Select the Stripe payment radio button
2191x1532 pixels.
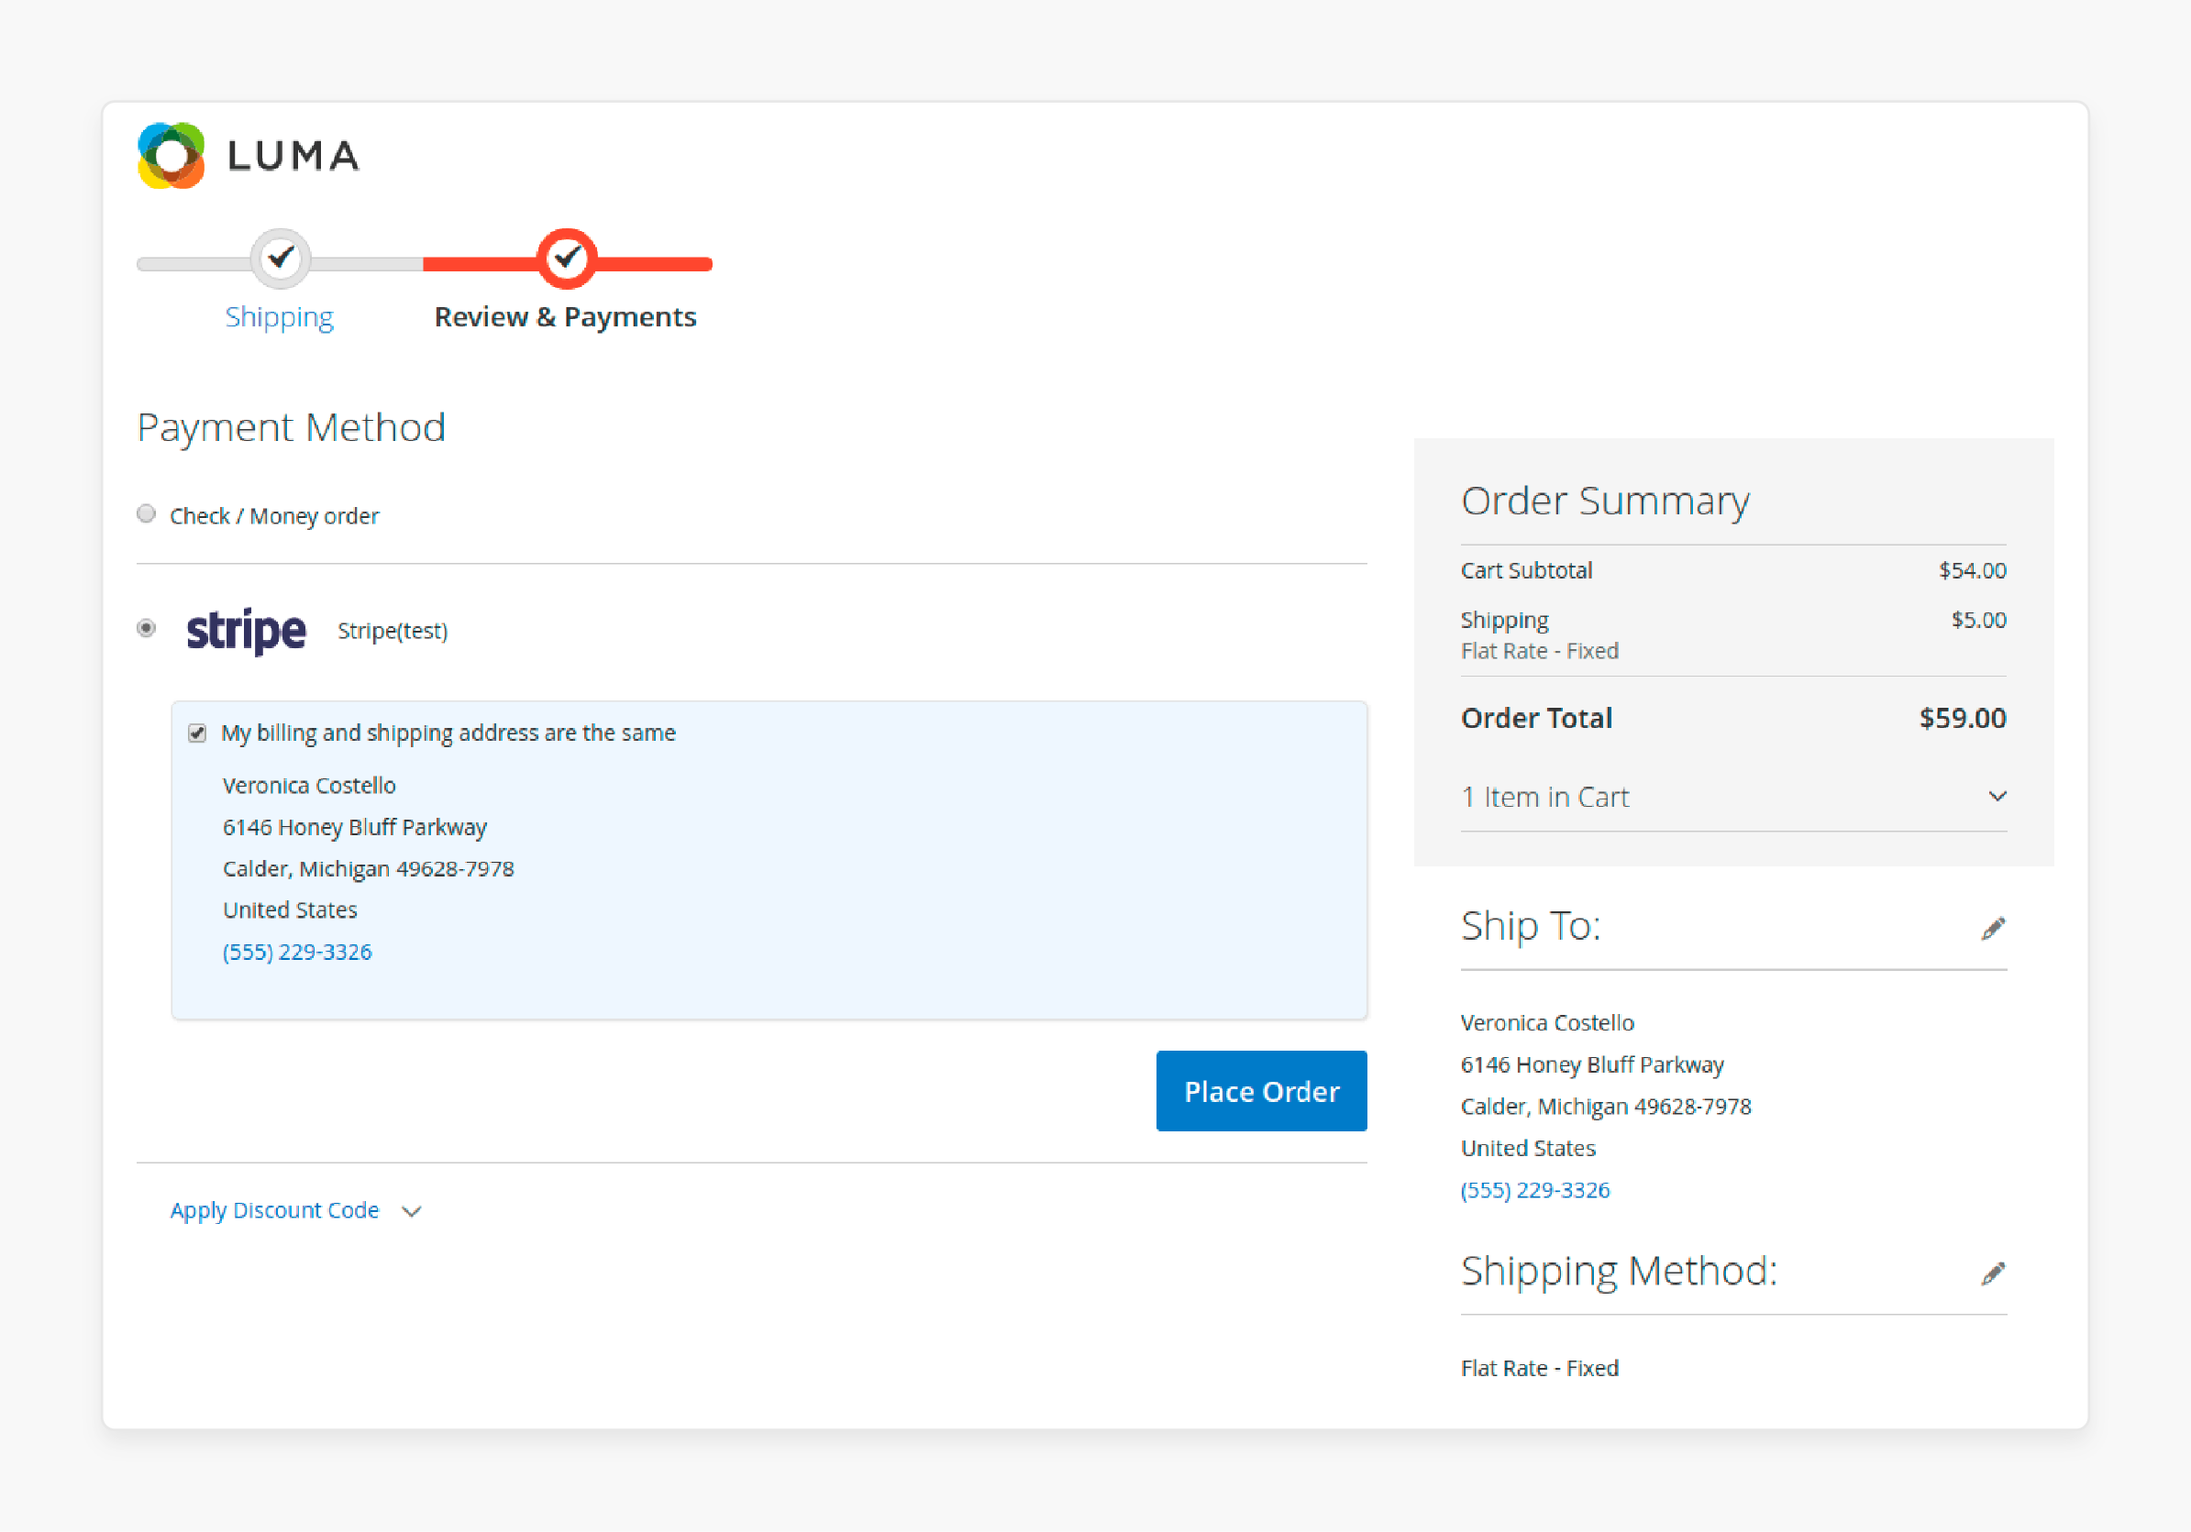[149, 630]
